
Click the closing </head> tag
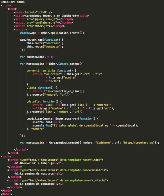click(x=13, y=153)
